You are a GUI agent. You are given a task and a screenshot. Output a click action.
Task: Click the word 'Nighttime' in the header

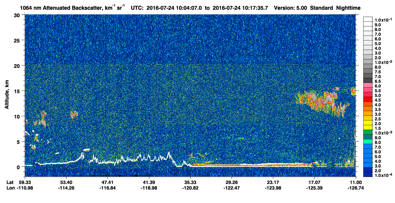(349, 8)
